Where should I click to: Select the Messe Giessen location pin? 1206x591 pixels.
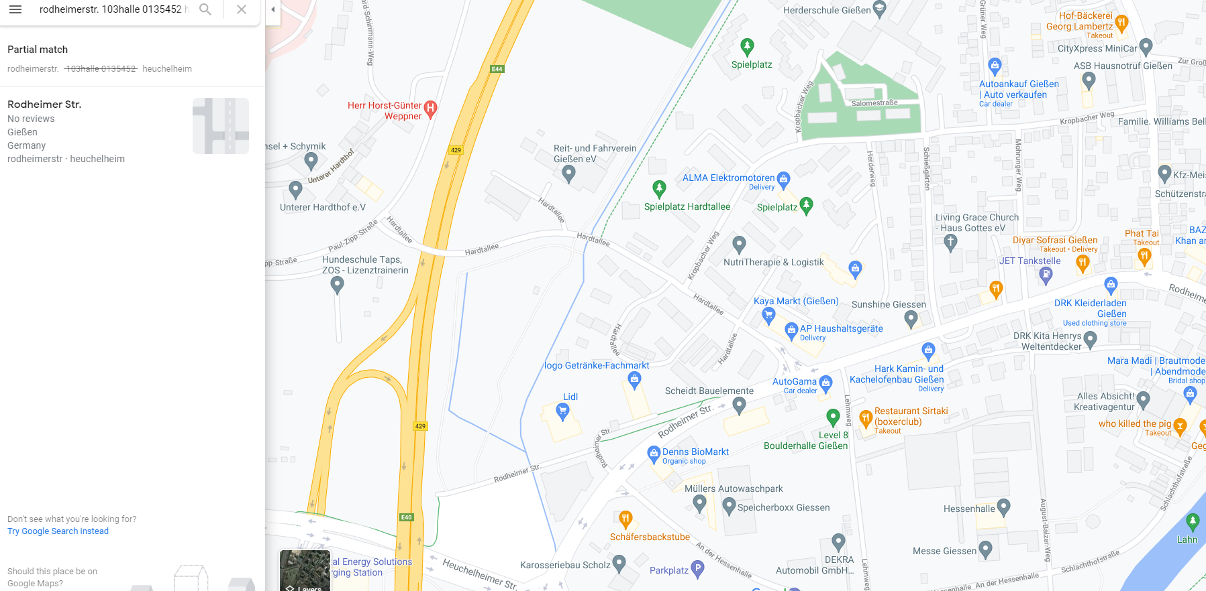[x=985, y=550]
